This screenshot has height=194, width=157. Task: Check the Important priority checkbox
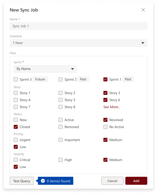point(61,140)
